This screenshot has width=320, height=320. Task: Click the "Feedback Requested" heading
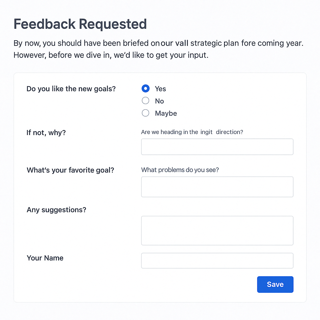tap(80, 24)
